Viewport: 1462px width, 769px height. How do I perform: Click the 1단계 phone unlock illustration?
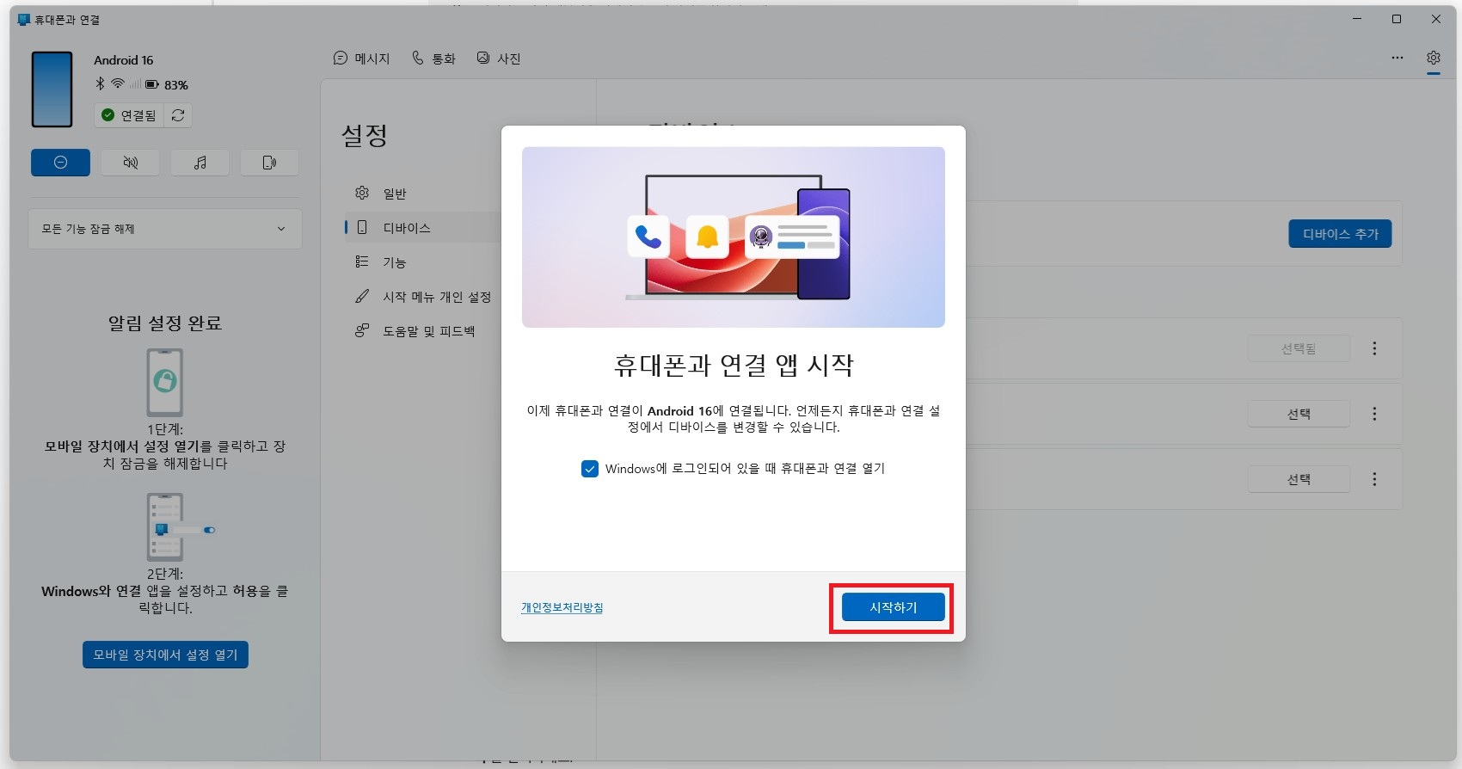tap(165, 383)
